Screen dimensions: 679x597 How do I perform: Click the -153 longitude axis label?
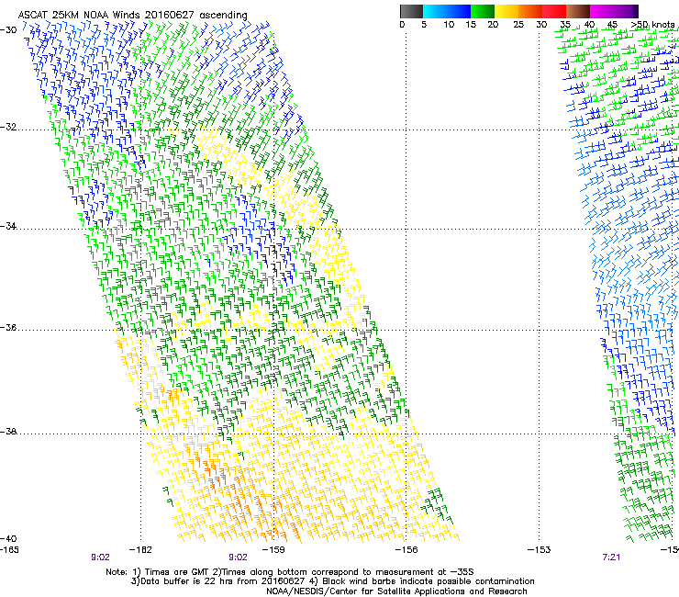point(540,550)
